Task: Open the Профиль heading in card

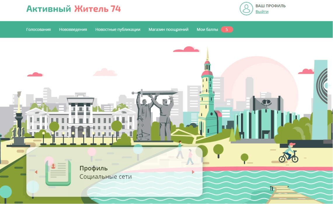Action: coord(93,168)
